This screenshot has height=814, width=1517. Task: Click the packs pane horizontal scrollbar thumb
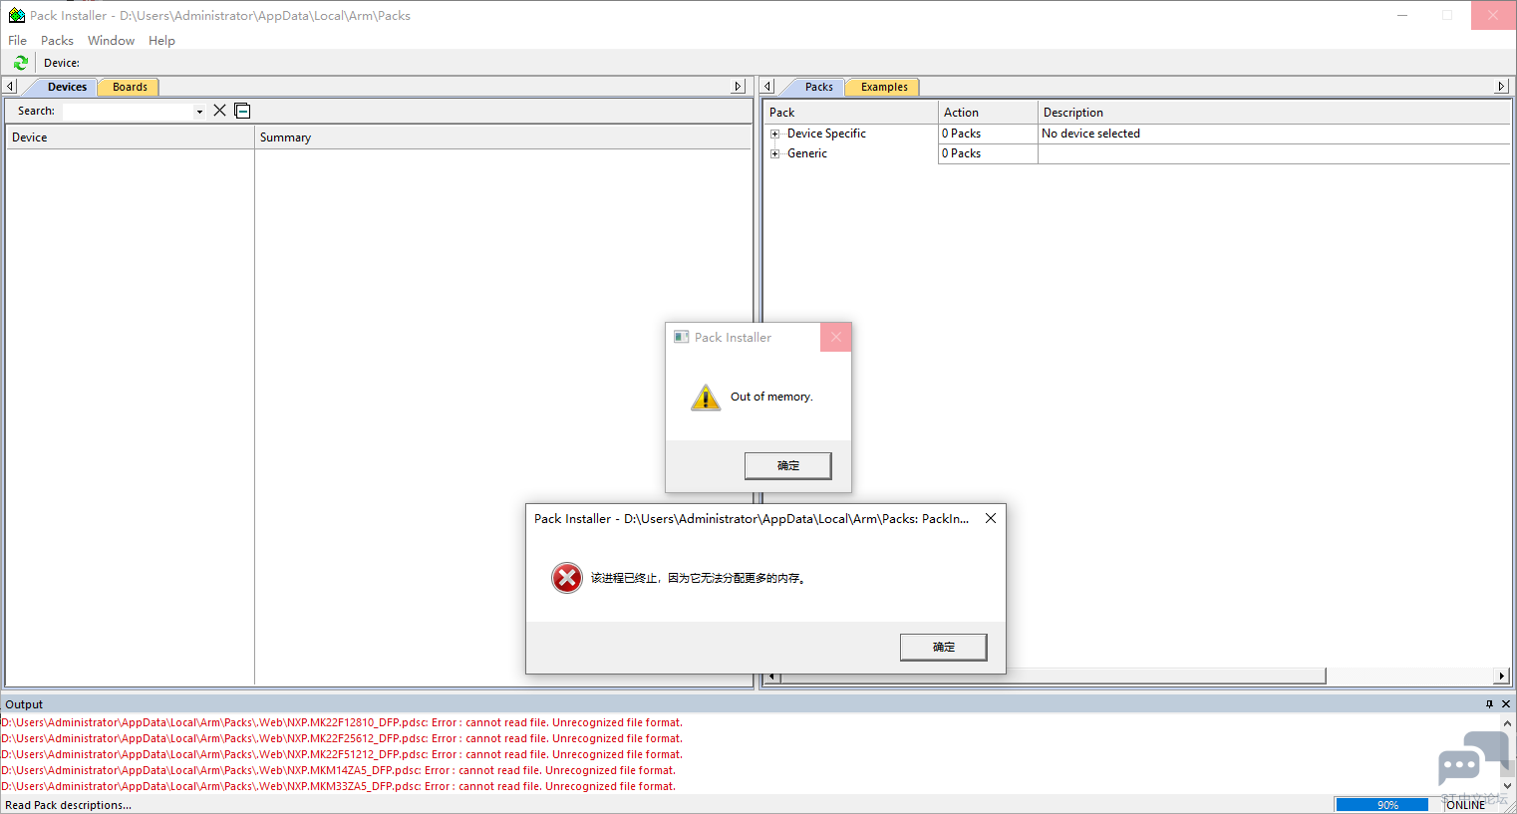(x=1053, y=677)
